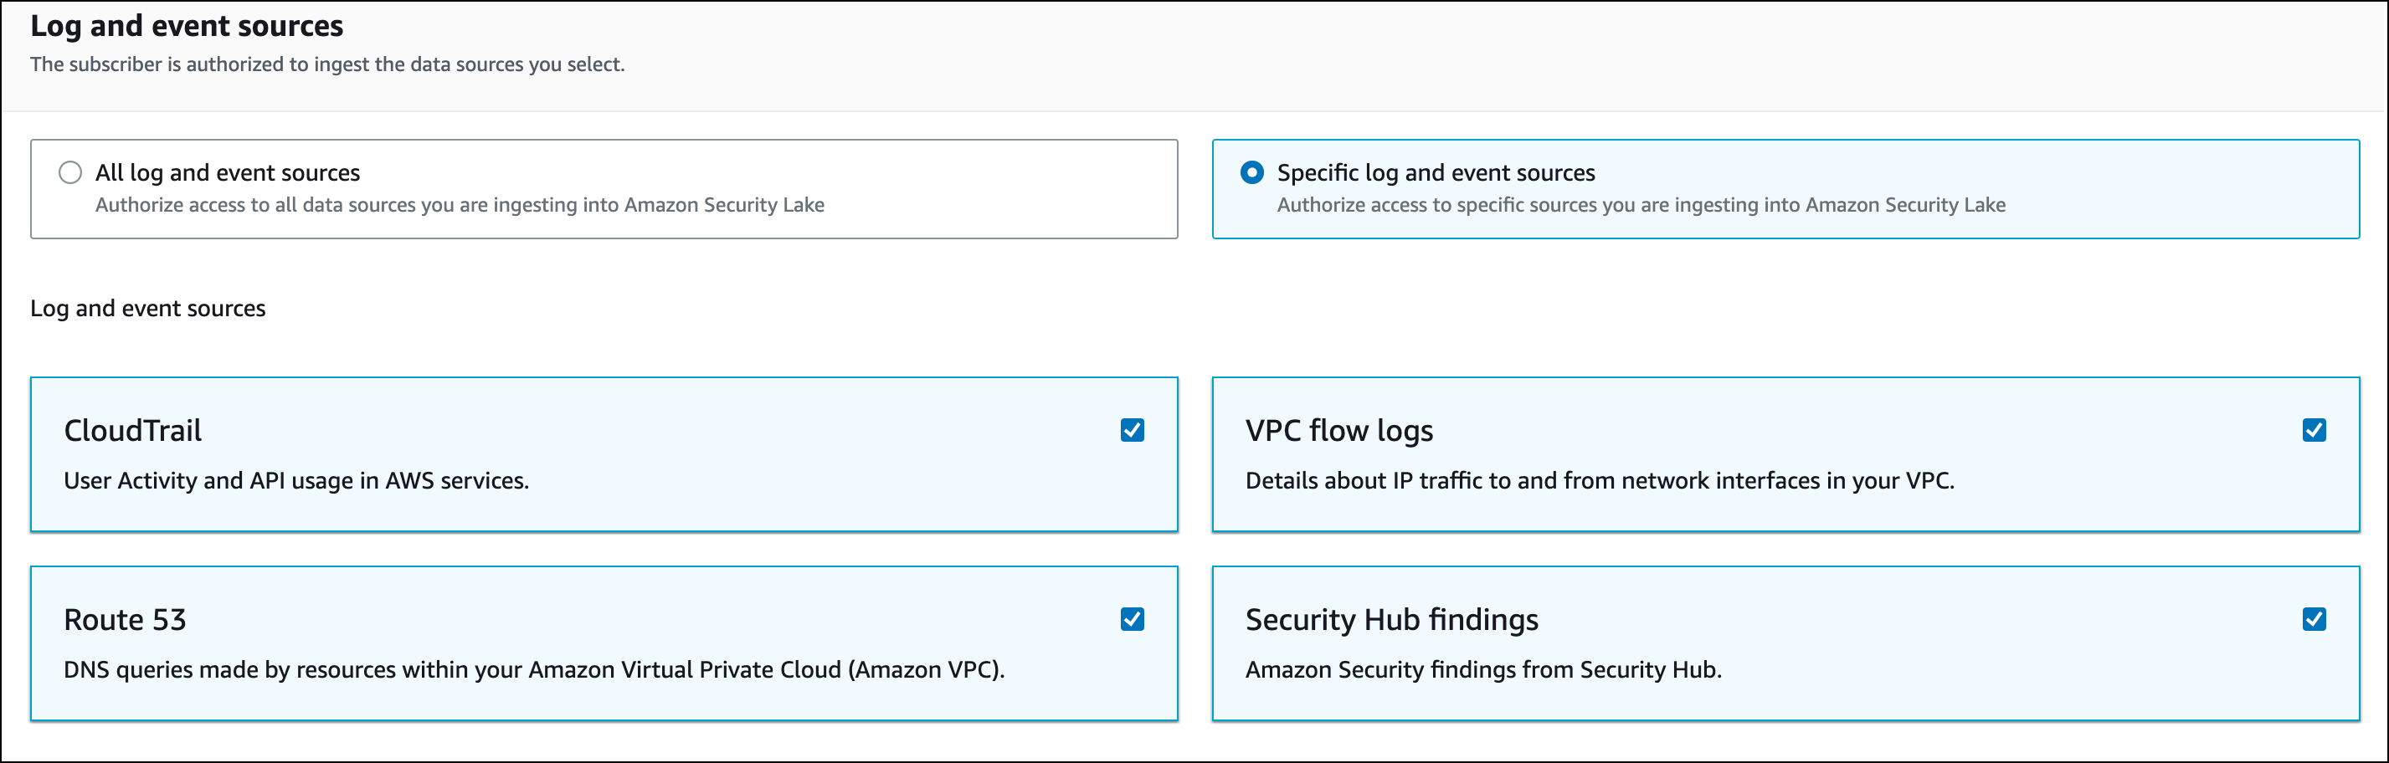
Task: Select the Specific log and event sources radio button
Action: point(1251,172)
